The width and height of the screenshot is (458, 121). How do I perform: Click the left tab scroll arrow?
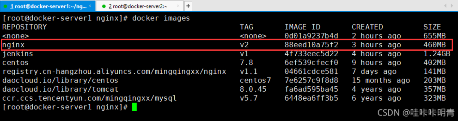click(x=446, y=6)
